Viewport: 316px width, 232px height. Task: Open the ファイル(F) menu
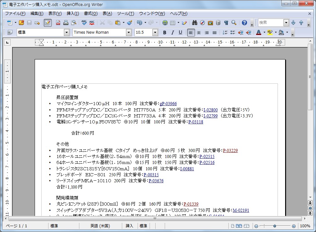click(15, 14)
